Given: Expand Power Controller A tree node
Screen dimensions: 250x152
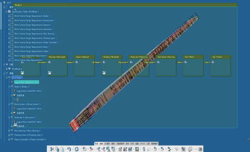Looking at the screenshot, I should [9, 140].
